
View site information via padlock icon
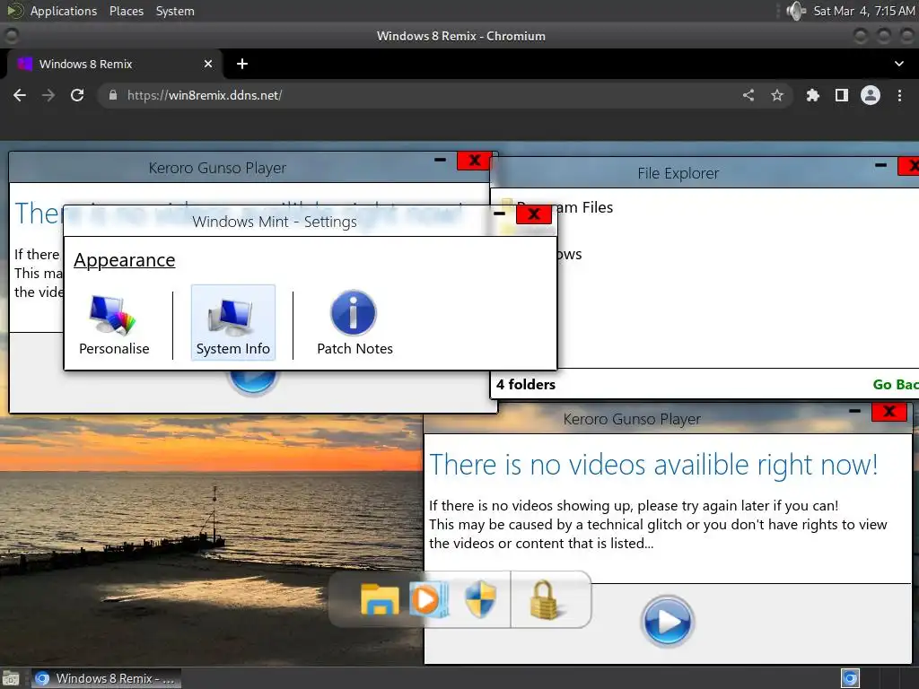(113, 95)
